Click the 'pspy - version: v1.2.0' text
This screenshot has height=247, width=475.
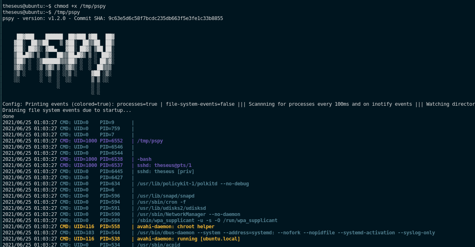32,18
